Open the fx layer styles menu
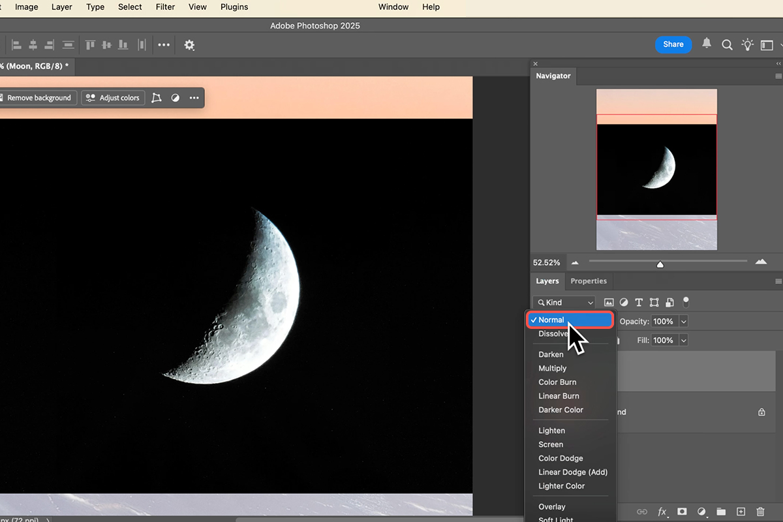 pos(662,512)
